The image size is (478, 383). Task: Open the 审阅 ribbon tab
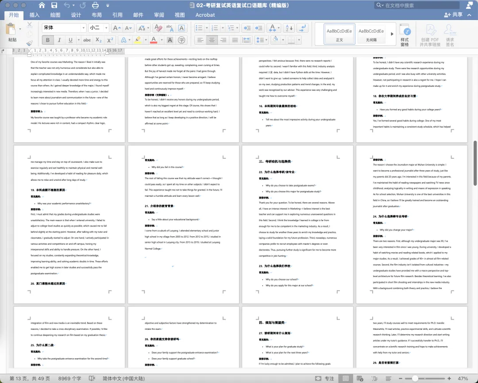[159, 15]
